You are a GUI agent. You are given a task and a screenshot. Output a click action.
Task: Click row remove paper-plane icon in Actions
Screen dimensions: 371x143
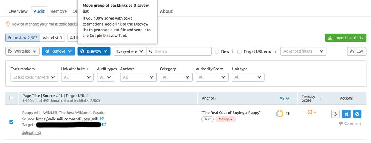click(x=347, y=114)
